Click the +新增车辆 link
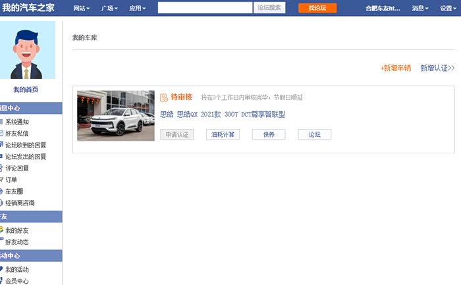The image size is (461, 285). coord(395,68)
